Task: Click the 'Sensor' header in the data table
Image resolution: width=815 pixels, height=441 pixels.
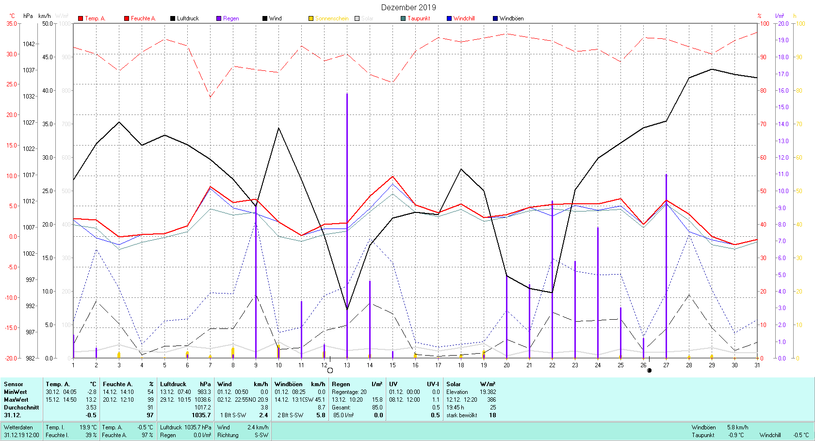Action: coord(14,384)
